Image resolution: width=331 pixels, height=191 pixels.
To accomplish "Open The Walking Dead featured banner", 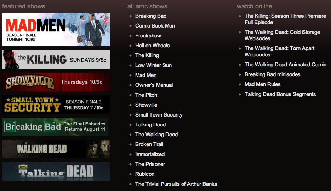I will (56, 149).
